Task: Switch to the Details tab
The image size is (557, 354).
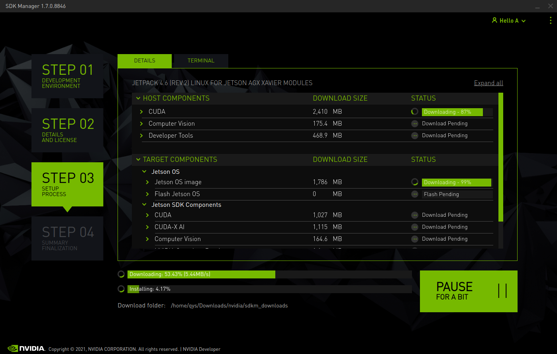Action: [x=145, y=61]
